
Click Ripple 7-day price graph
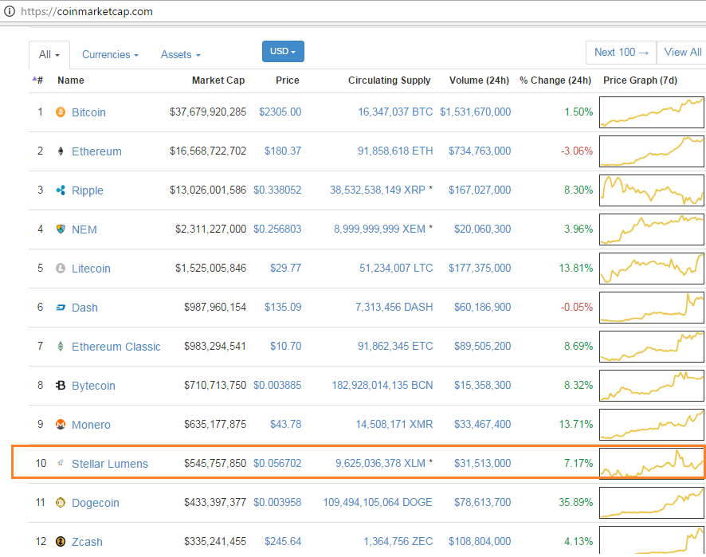[652, 190]
